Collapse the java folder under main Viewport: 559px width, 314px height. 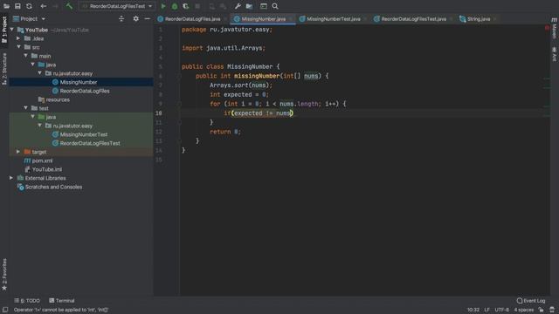click(33, 65)
